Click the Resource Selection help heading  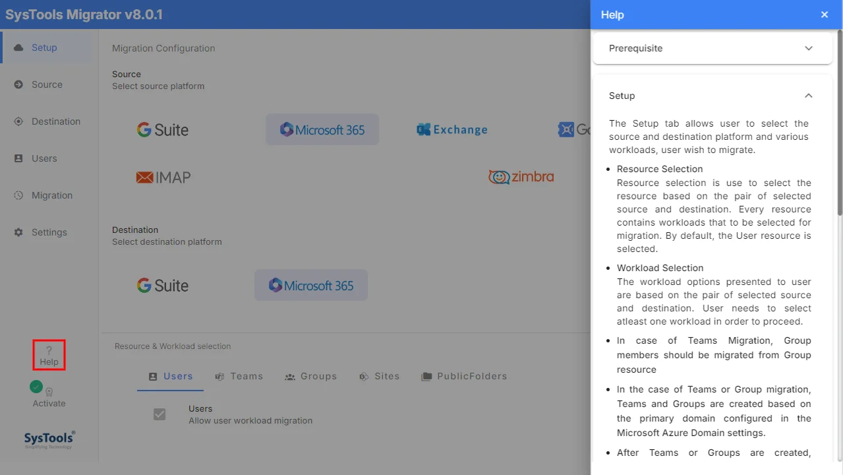click(x=660, y=169)
